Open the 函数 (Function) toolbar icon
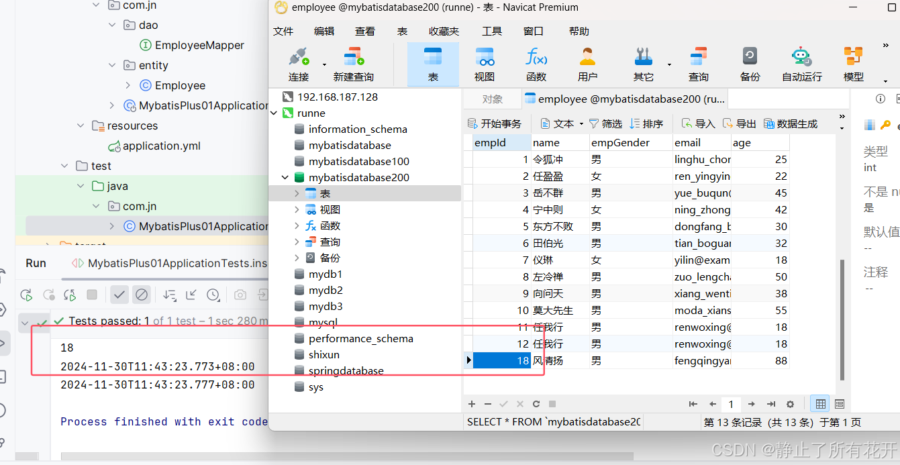Viewport: 900px width, 465px height. pyautogui.click(x=536, y=64)
